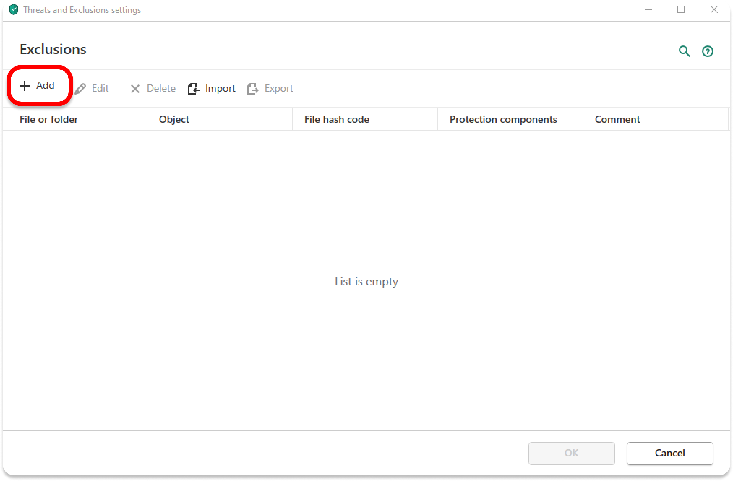Click the Exclusions heading
Viewport: 733px width, 481px height.
click(53, 49)
